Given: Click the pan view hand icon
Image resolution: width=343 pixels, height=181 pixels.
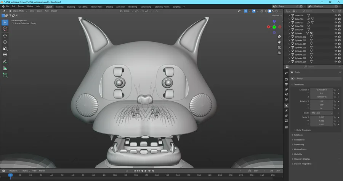Looking at the screenshot, I should (279, 42).
